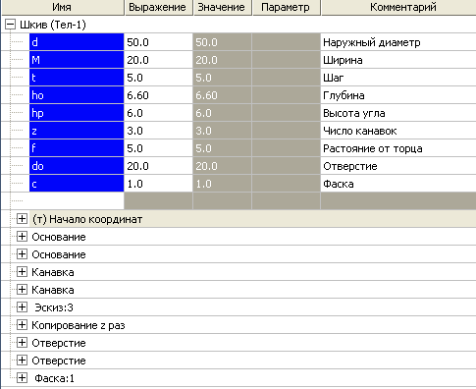Edit expression 50.0 of variable d

click(158, 42)
